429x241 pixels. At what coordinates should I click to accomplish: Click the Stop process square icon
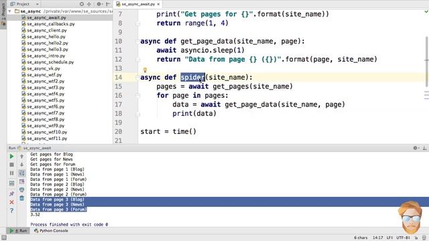coord(11,165)
